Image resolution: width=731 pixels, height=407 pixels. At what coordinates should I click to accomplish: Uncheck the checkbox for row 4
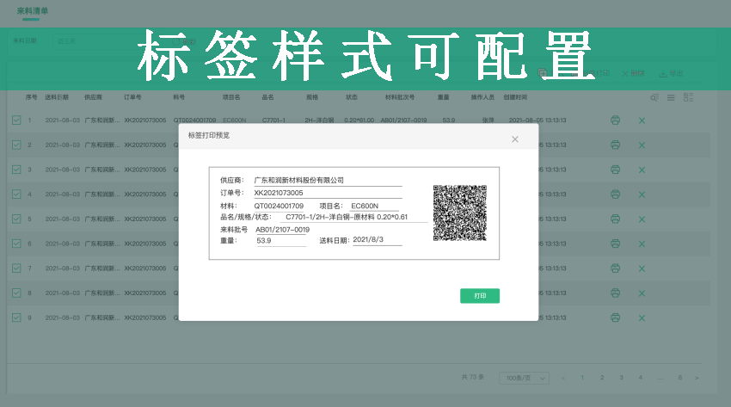coord(16,194)
